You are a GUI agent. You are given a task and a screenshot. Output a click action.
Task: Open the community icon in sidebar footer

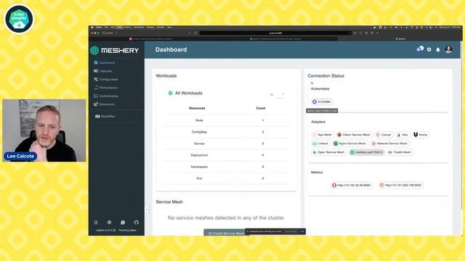(x=109, y=223)
